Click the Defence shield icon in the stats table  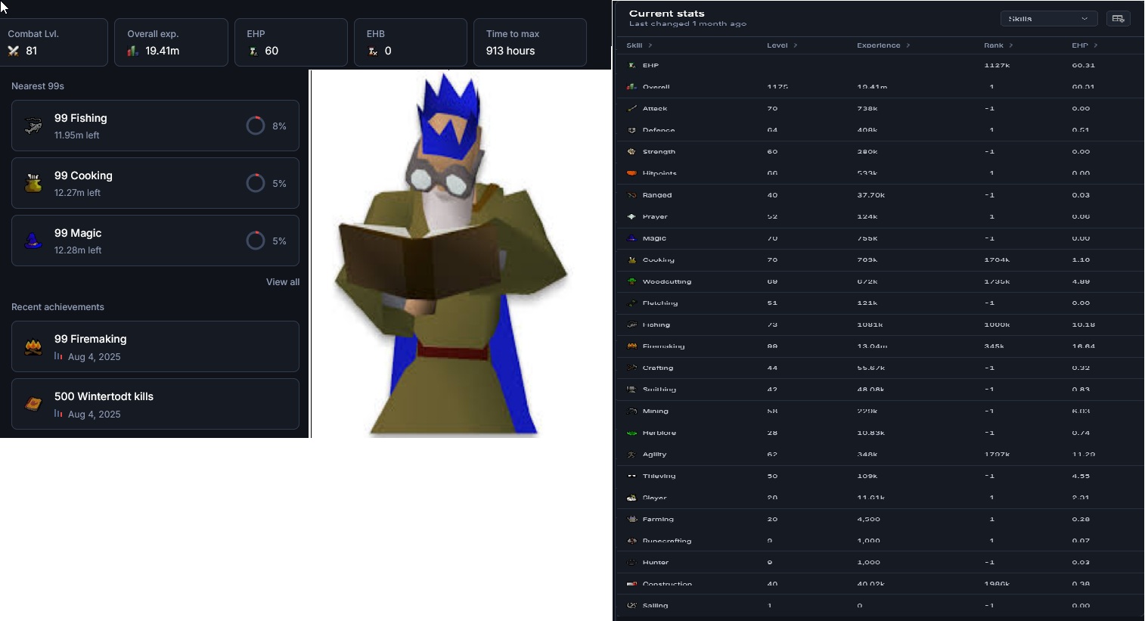[632, 130]
